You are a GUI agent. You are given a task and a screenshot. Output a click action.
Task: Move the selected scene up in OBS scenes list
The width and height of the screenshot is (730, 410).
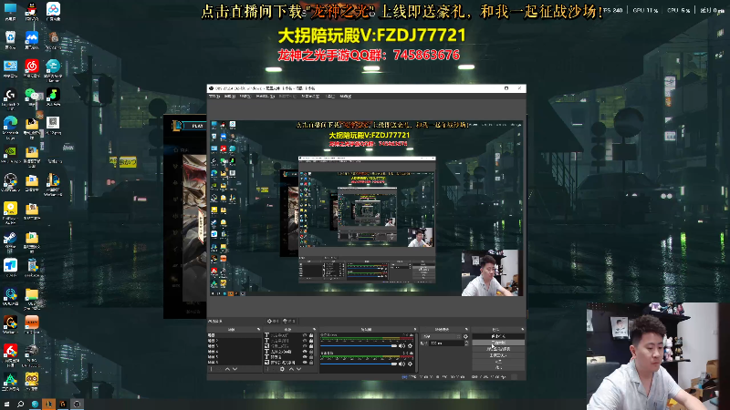[227, 369]
